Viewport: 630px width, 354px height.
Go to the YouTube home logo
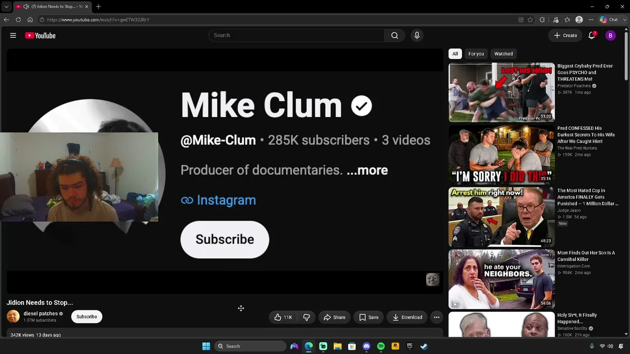(x=40, y=35)
